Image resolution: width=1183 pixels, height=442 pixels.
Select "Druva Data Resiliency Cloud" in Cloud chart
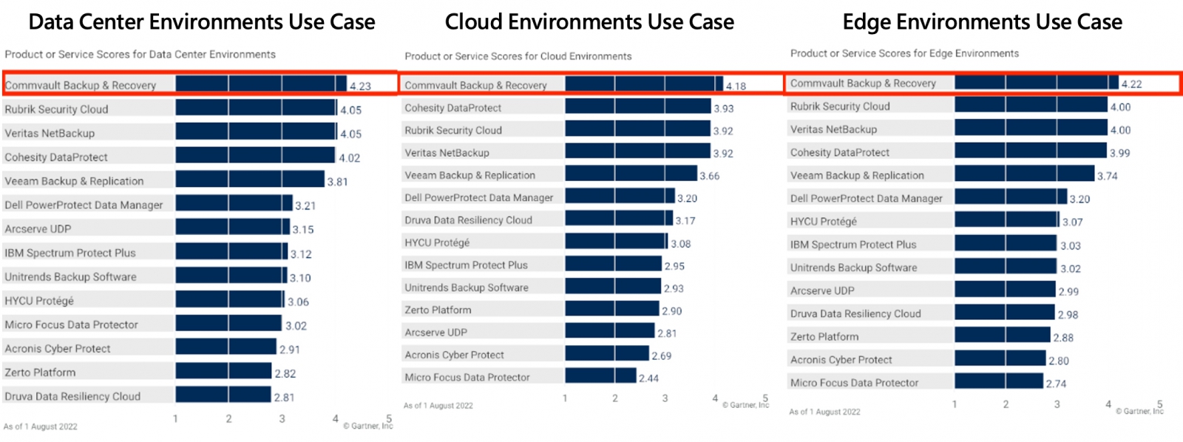[x=468, y=220]
